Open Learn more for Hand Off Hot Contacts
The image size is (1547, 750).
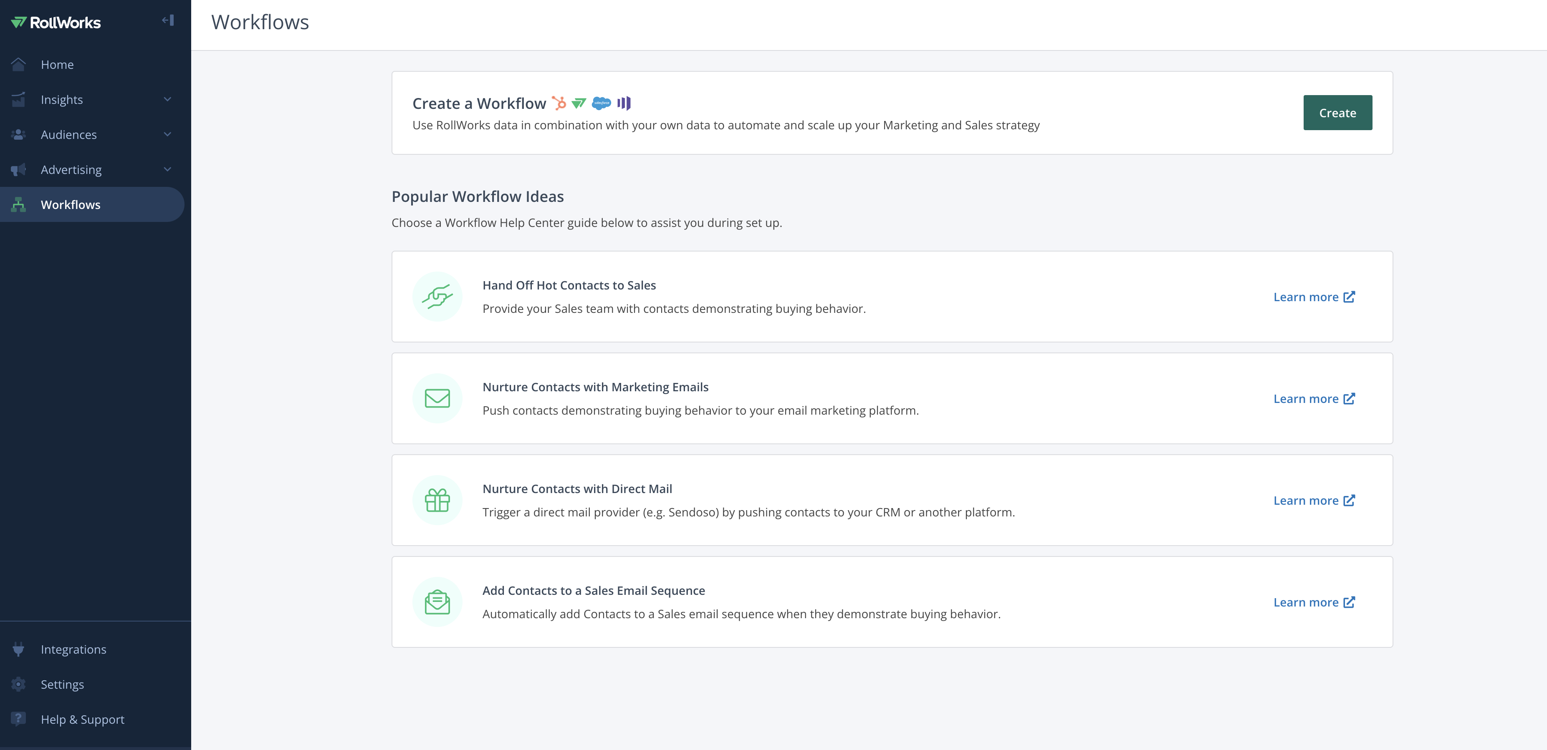coord(1314,297)
